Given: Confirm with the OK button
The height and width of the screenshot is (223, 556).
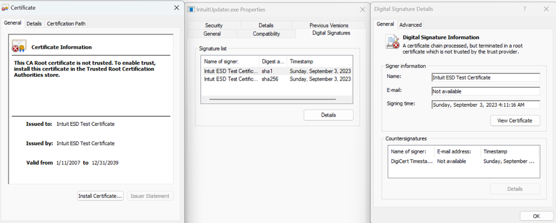Looking at the screenshot, I should [536, 216].
